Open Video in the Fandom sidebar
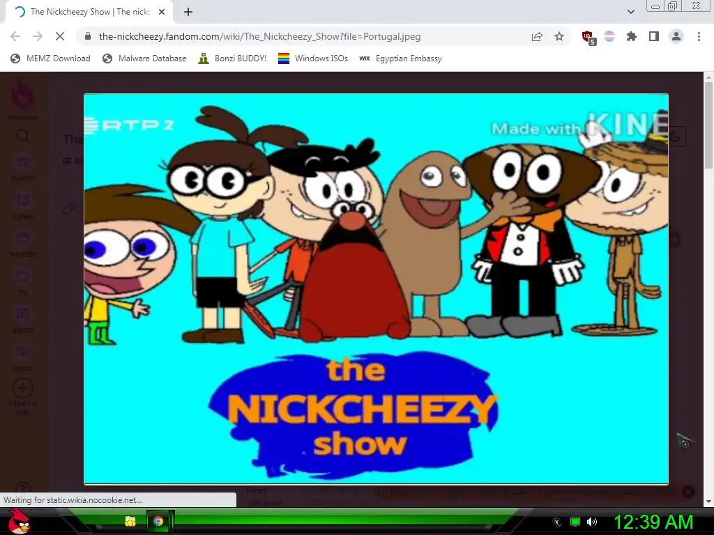The width and height of the screenshot is (714, 535). click(23, 319)
